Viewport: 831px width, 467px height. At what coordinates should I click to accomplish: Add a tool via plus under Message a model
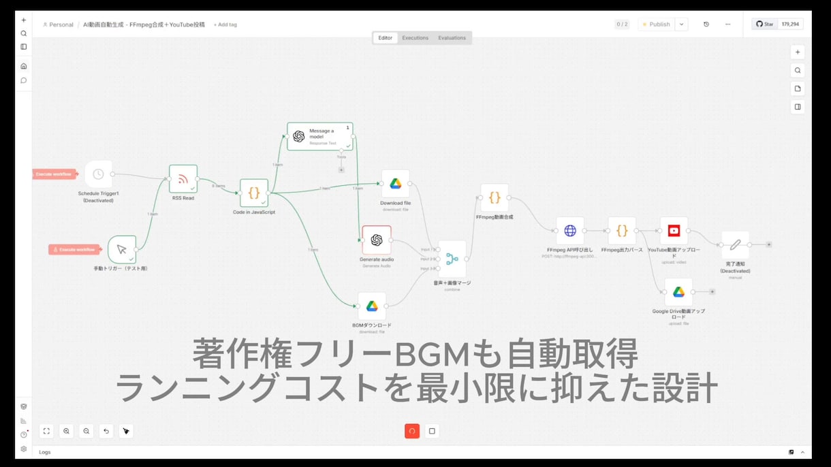341,170
